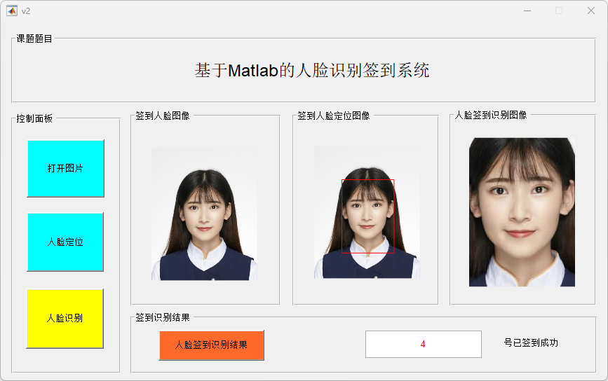Minimize the v2 window
Image resolution: width=608 pixels, height=381 pixels.
[527, 11]
